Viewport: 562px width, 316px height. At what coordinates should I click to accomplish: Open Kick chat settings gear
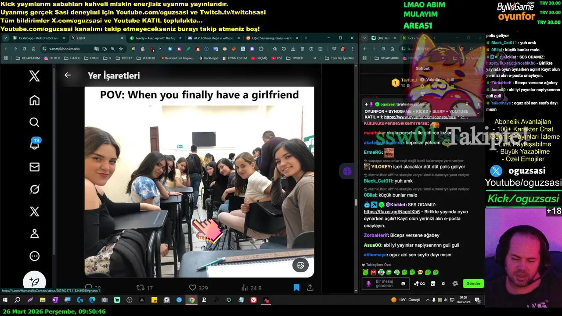[x=443, y=284]
